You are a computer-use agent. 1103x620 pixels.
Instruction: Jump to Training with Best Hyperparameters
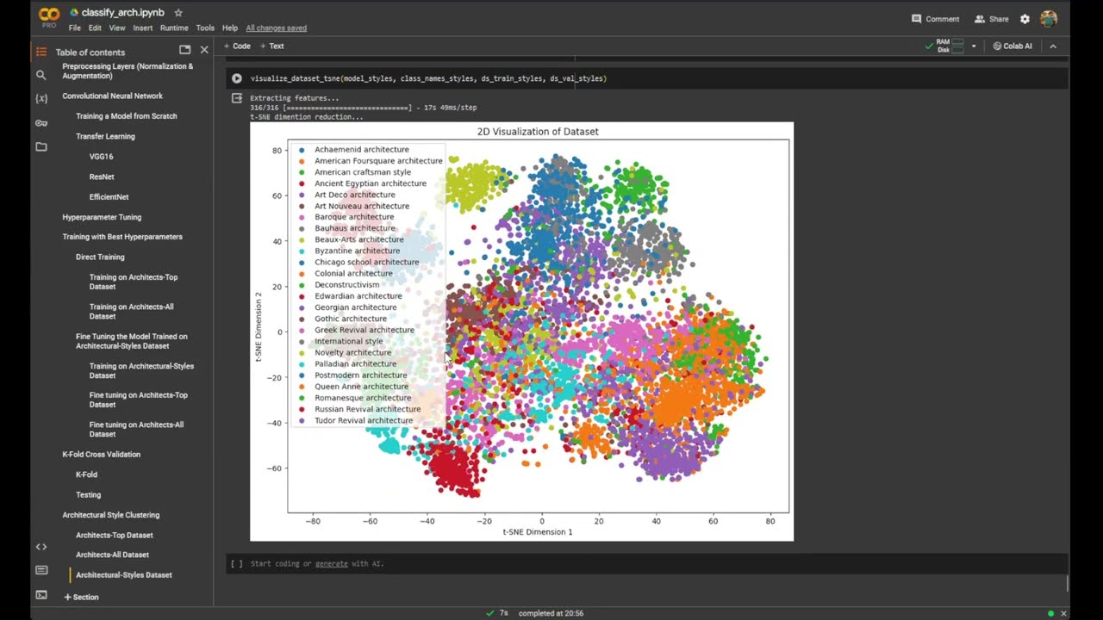(122, 237)
